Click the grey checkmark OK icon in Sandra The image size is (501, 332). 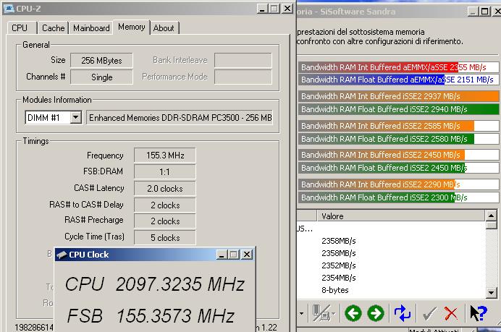coord(429,313)
